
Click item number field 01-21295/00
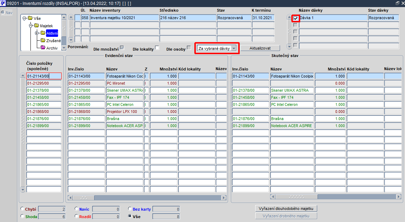[x=44, y=83]
